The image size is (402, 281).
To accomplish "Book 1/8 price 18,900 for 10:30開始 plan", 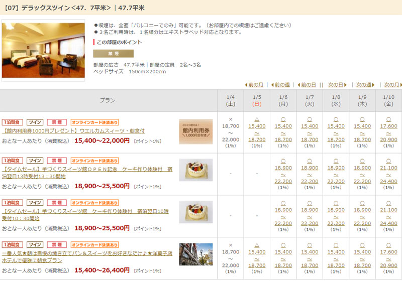I will (336, 210).
